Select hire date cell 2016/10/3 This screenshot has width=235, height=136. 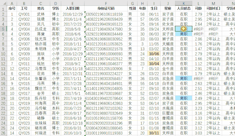[72, 133]
